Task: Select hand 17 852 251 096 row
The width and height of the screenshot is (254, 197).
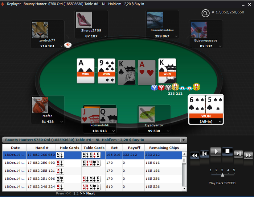Action: [92, 179]
